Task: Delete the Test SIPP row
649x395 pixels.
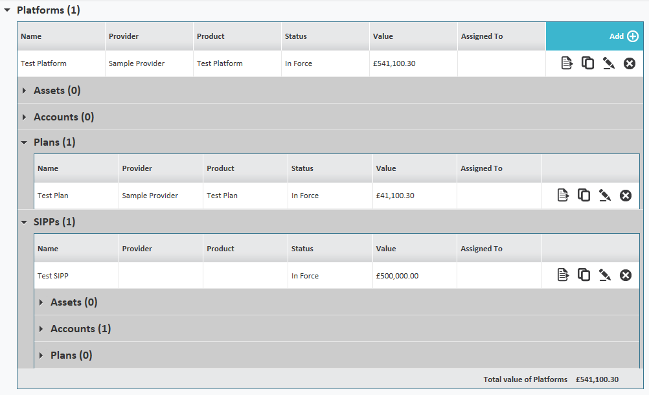Action: (625, 275)
